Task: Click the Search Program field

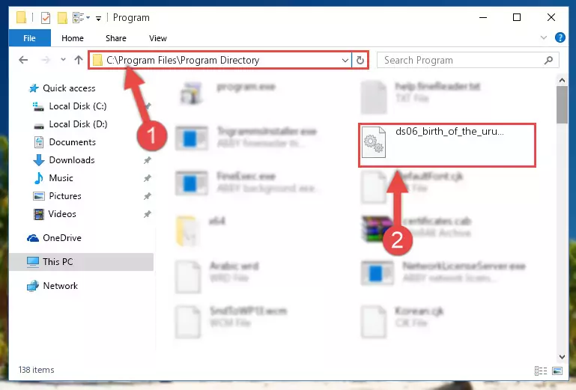Action: coord(468,60)
